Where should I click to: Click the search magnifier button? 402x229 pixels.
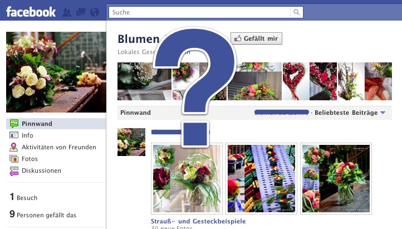pos(296,12)
